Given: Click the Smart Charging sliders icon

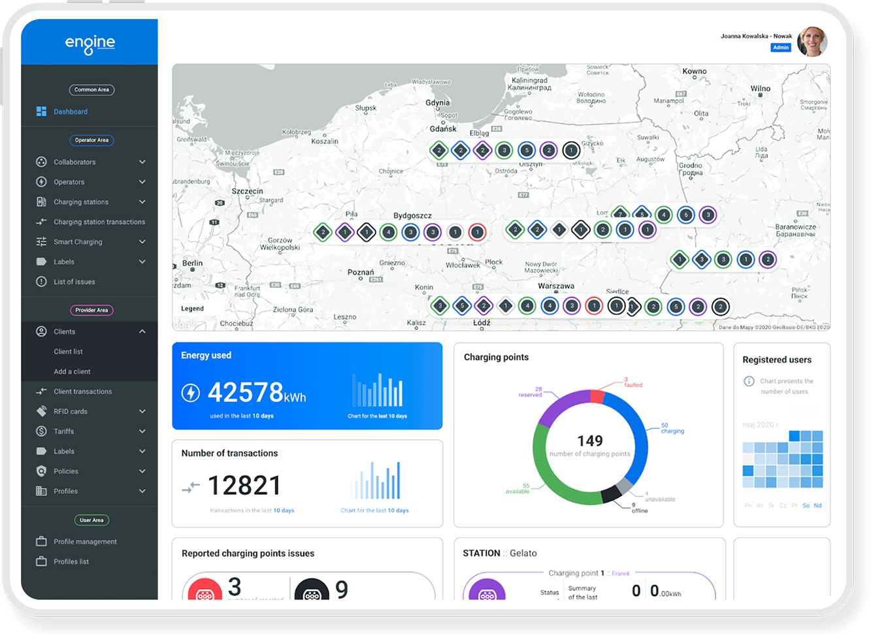Looking at the screenshot, I should click(x=41, y=242).
